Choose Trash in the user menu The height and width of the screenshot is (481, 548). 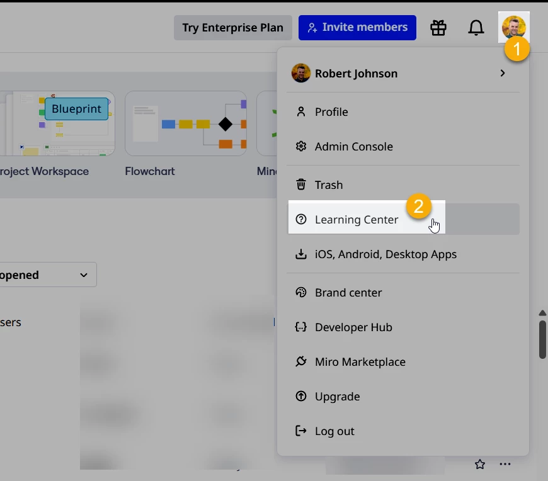pyautogui.click(x=403, y=184)
